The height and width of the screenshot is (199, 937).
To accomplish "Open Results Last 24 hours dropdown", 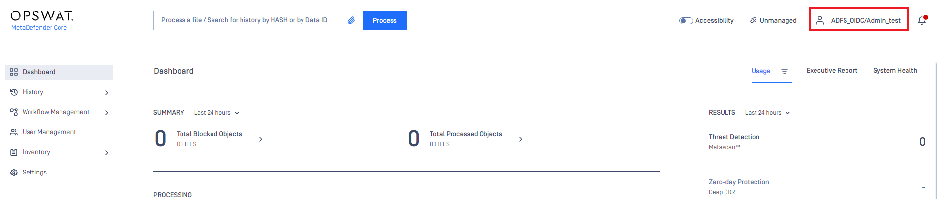I will (x=767, y=113).
